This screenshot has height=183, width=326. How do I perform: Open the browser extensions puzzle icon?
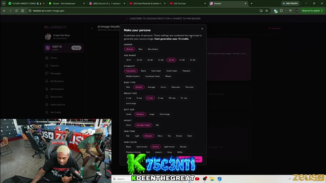coord(281,11)
